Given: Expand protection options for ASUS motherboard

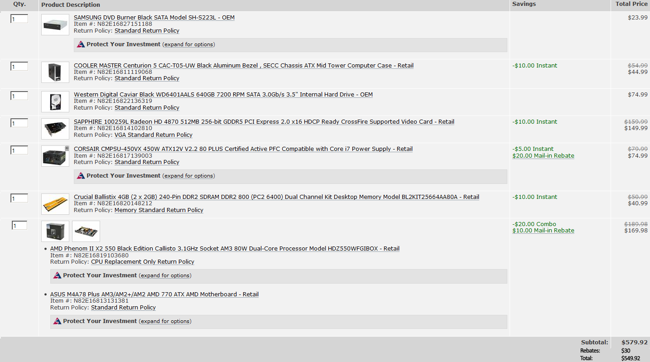Looking at the screenshot, I should pyautogui.click(x=165, y=321).
